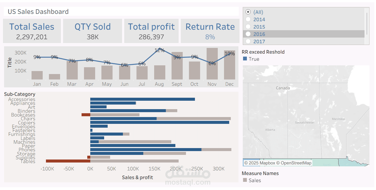Image resolution: width=376 pixels, height=190 pixels.
Task: Choose 2015 in the year filter
Action: [x=248, y=27]
